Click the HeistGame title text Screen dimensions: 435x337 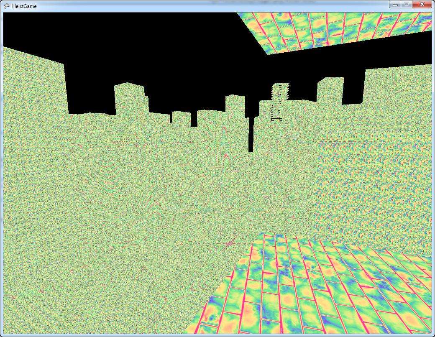pyautogui.click(x=24, y=6)
